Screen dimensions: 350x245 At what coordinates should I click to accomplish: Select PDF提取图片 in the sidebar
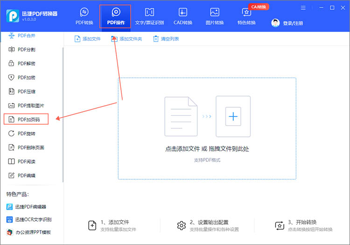click(x=31, y=105)
